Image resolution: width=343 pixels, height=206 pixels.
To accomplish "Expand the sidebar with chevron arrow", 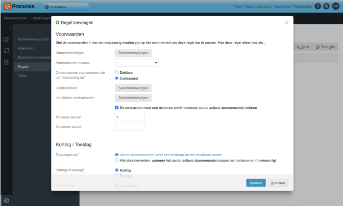I will click(11, 28).
